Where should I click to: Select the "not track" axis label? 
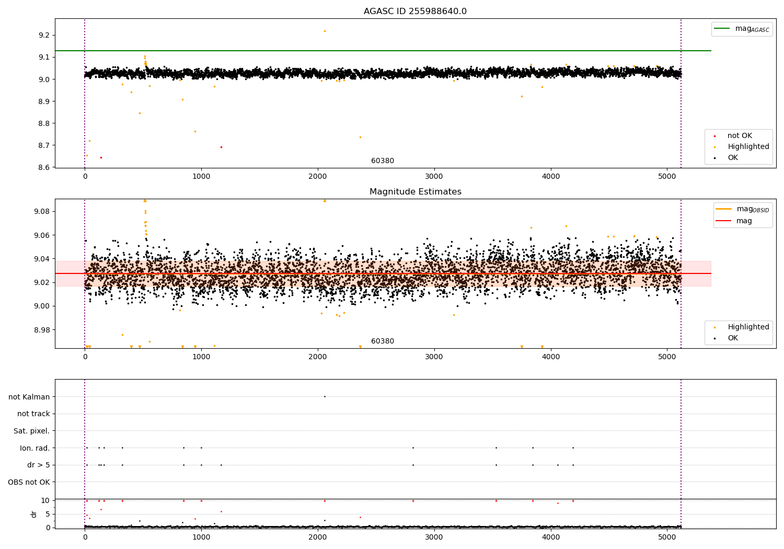(33, 414)
